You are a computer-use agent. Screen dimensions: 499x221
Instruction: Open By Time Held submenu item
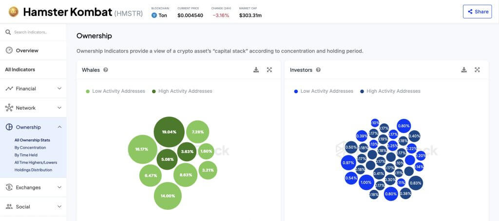26,155
